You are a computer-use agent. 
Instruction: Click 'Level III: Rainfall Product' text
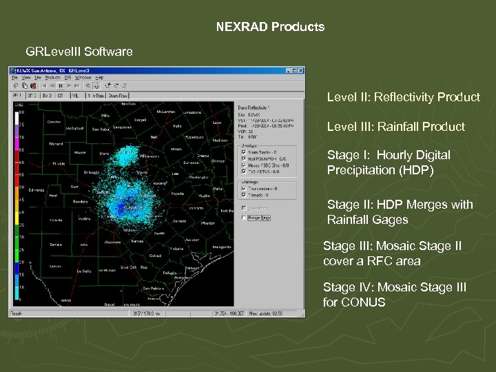click(396, 127)
